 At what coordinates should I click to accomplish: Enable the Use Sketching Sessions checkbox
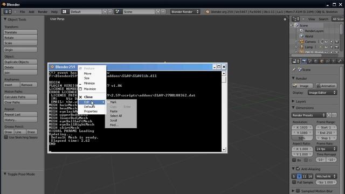click(x=6, y=137)
